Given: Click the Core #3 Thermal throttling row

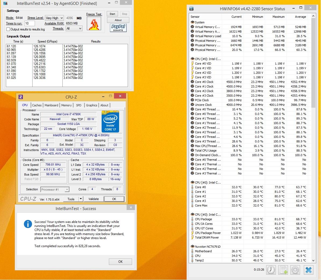Looking at the screenshot, I should [x=250, y=173].
